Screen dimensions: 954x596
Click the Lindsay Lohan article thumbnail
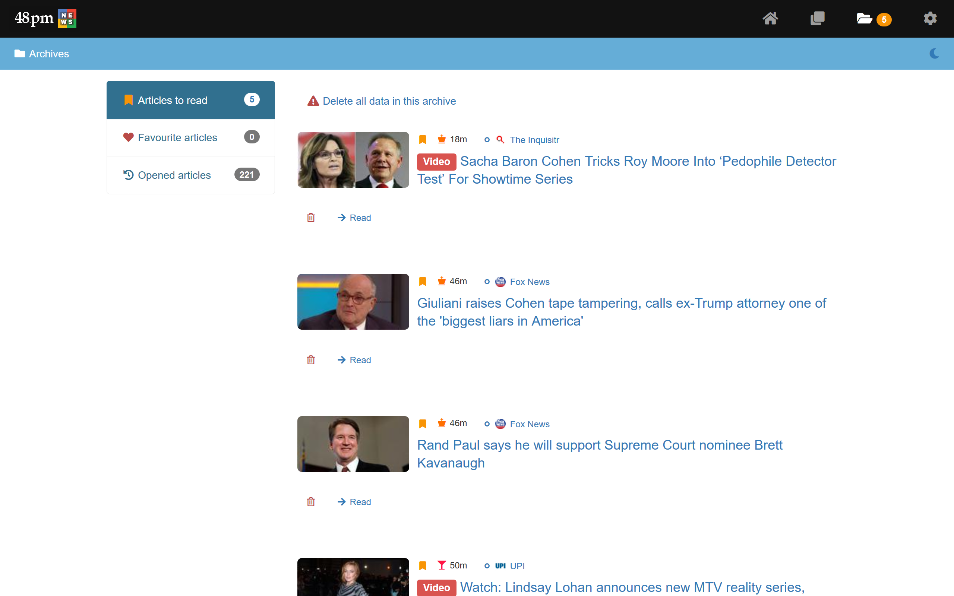[353, 577]
